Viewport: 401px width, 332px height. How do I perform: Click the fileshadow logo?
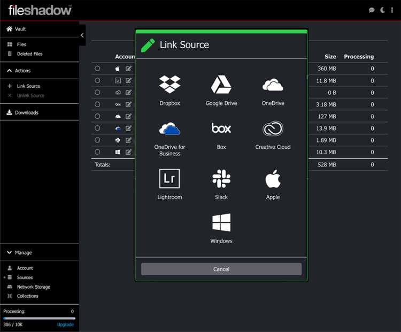40,10
